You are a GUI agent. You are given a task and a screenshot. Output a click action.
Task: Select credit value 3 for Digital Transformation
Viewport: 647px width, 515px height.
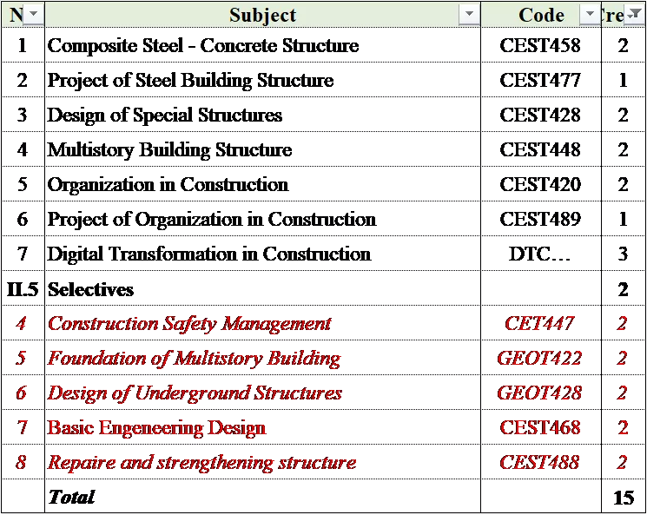coord(624,254)
